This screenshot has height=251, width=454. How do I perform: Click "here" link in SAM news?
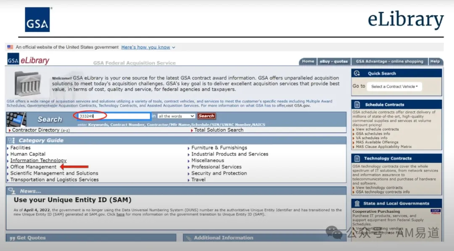(121, 214)
